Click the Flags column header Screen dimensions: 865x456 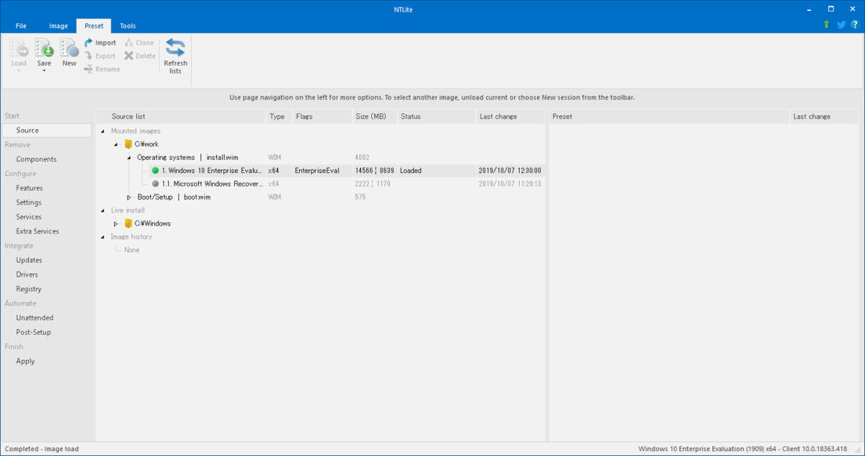coord(321,116)
